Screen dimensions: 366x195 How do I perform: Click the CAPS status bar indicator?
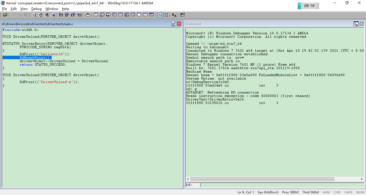pos(348,192)
